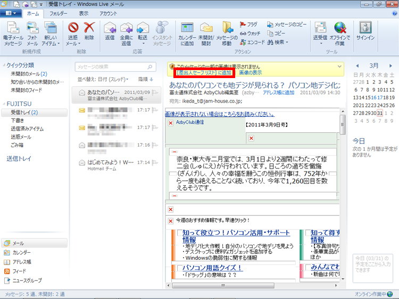Select 未開封のフィード view
This screenshot has width=399, height=299.
pos(26,90)
